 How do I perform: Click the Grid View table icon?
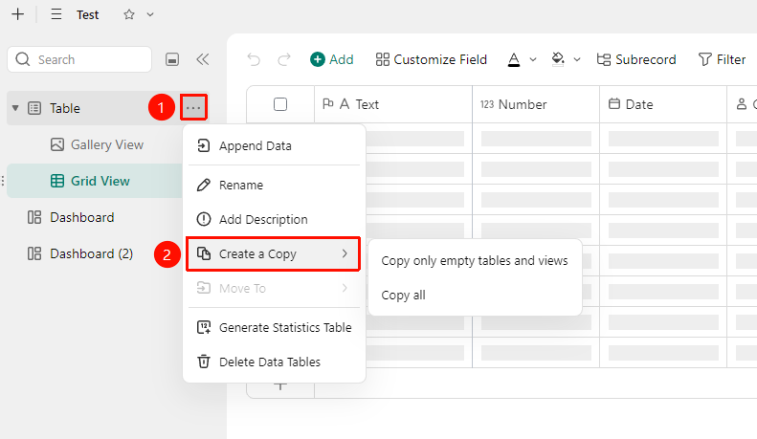[57, 181]
